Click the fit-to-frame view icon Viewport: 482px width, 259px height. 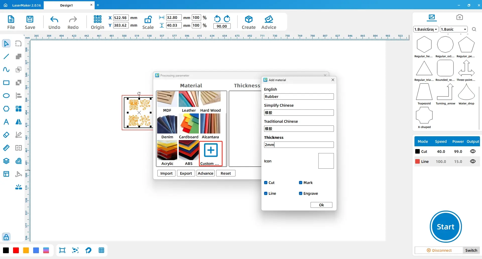tap(62, 250)
